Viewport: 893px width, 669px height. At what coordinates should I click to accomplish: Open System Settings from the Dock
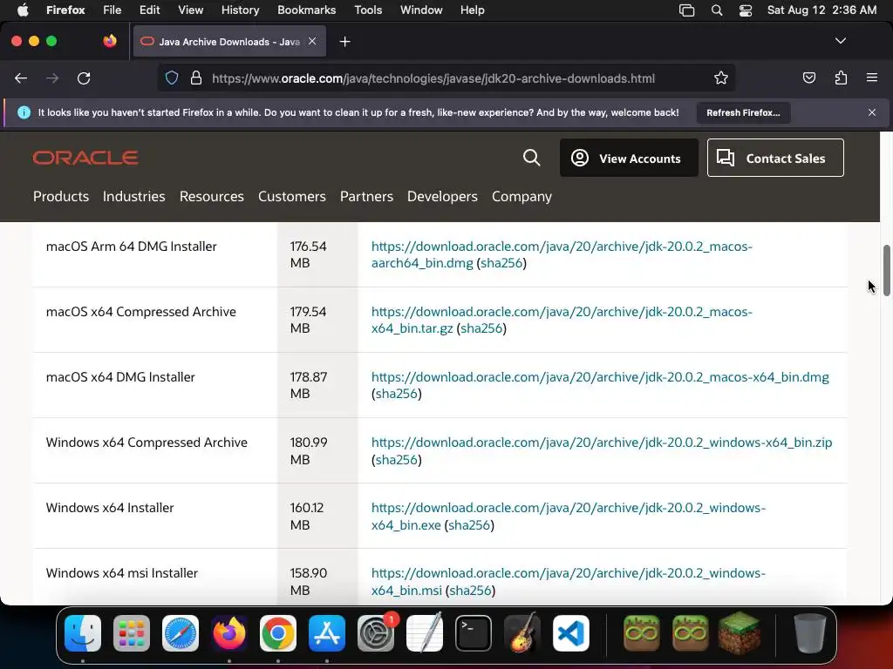(x=376, y=632)
